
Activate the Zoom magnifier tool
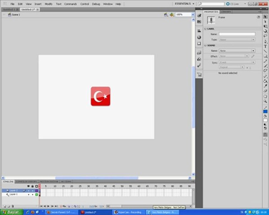pyautogui.click(x=265, y=101)
